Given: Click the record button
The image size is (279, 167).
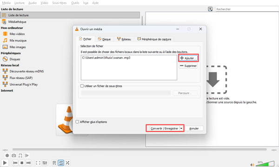Looking at the screenshot, I should pos(7,156).
